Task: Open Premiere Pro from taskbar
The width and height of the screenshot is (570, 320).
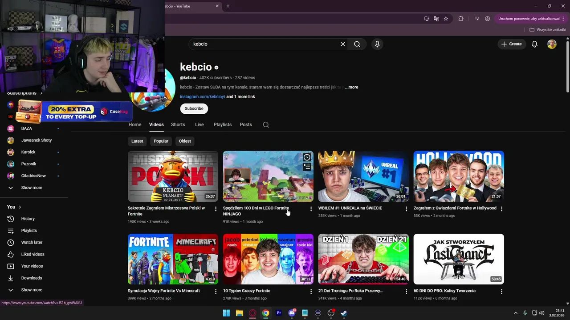Action: coord(279,313)
